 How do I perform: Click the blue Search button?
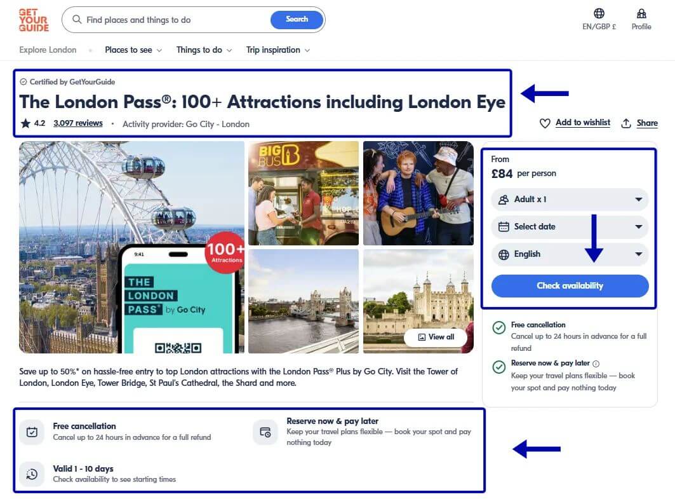point(297,20)
